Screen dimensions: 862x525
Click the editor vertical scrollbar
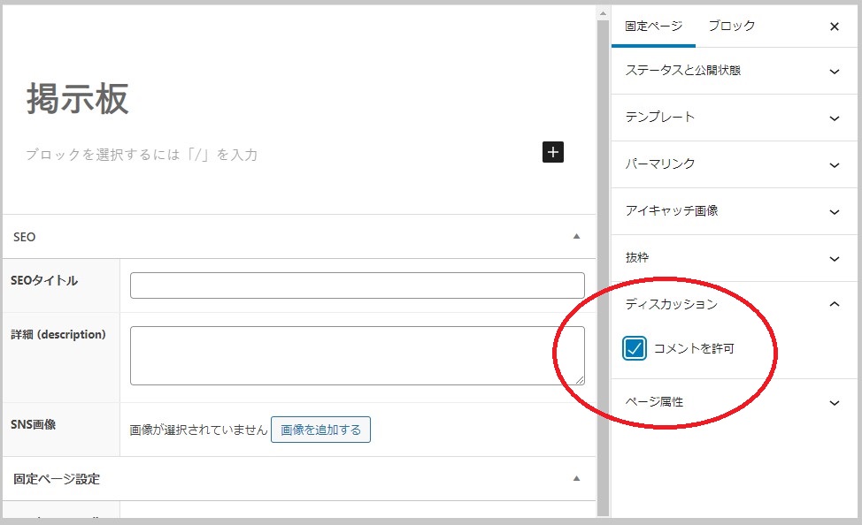point(603,265)
